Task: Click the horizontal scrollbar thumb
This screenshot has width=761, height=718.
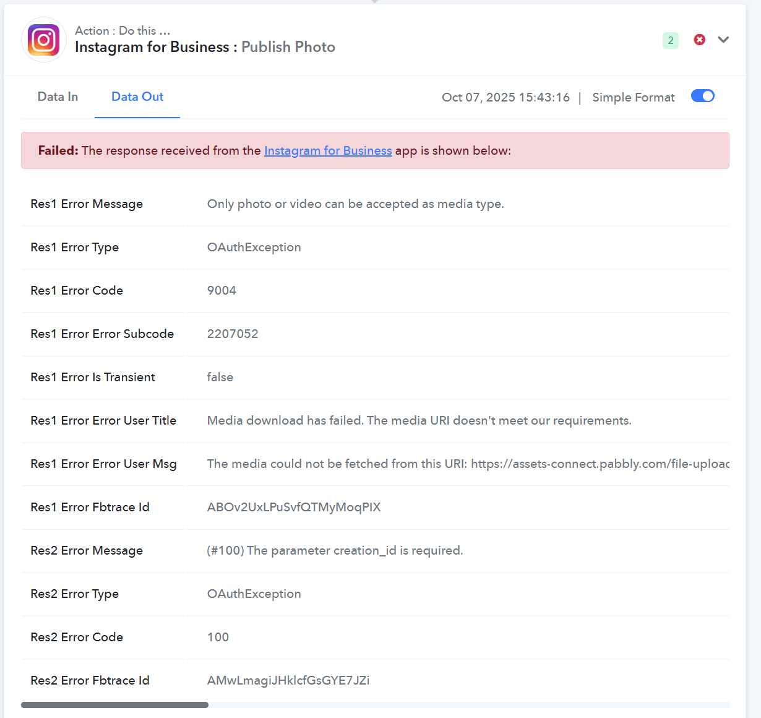Action: pyautogui.click(x=114, y=705)
